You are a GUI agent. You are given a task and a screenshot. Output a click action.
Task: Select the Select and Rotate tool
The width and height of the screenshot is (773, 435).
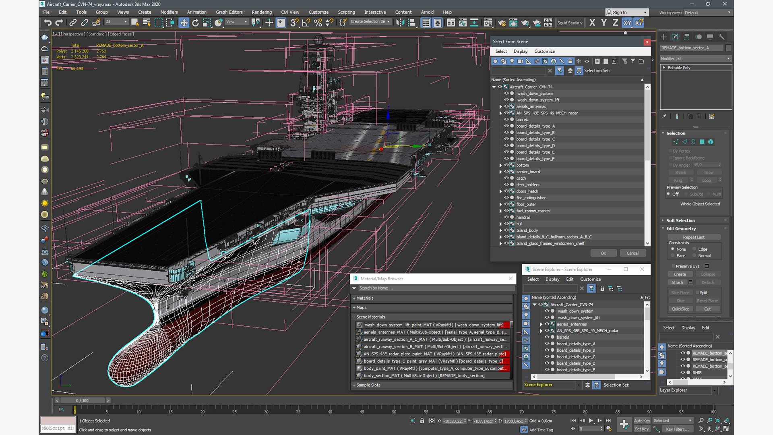pos(195,23)
